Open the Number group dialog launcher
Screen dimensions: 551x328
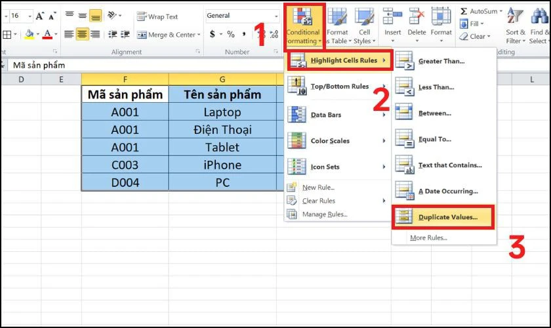[275, 51]
